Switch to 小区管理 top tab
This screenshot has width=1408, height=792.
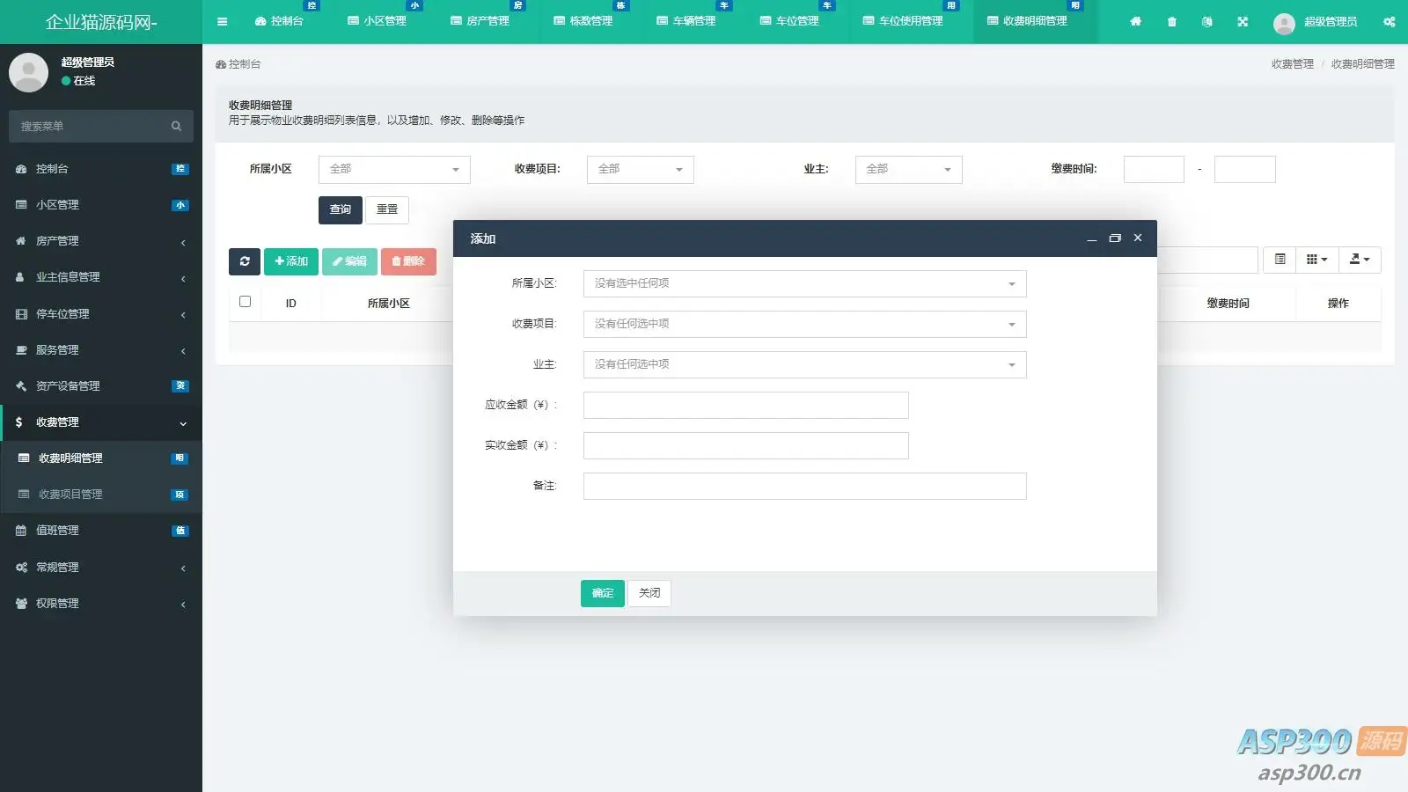point(377,21)
